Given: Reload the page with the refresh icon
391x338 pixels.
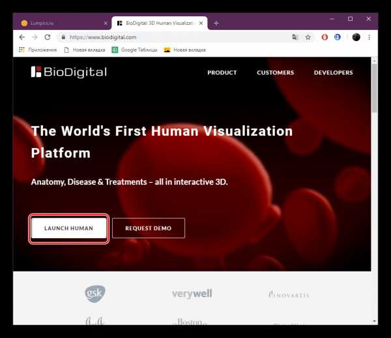Looking at the screenshot, I should pyautogui.click(x=48, y=37).
